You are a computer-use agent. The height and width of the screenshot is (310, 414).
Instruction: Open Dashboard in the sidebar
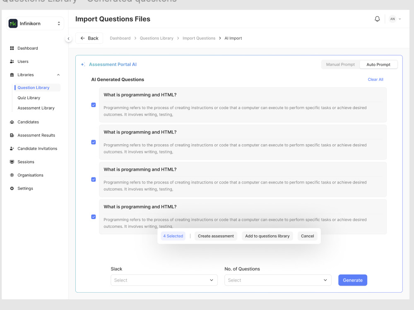point(28,48)
